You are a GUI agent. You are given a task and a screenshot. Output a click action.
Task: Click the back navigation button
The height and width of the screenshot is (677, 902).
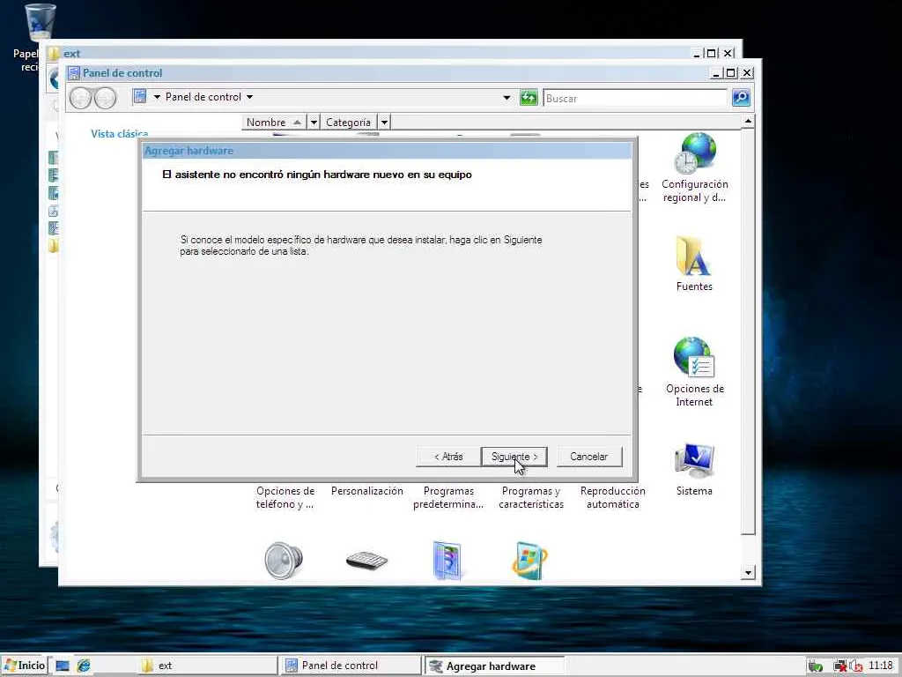(80, 98)
